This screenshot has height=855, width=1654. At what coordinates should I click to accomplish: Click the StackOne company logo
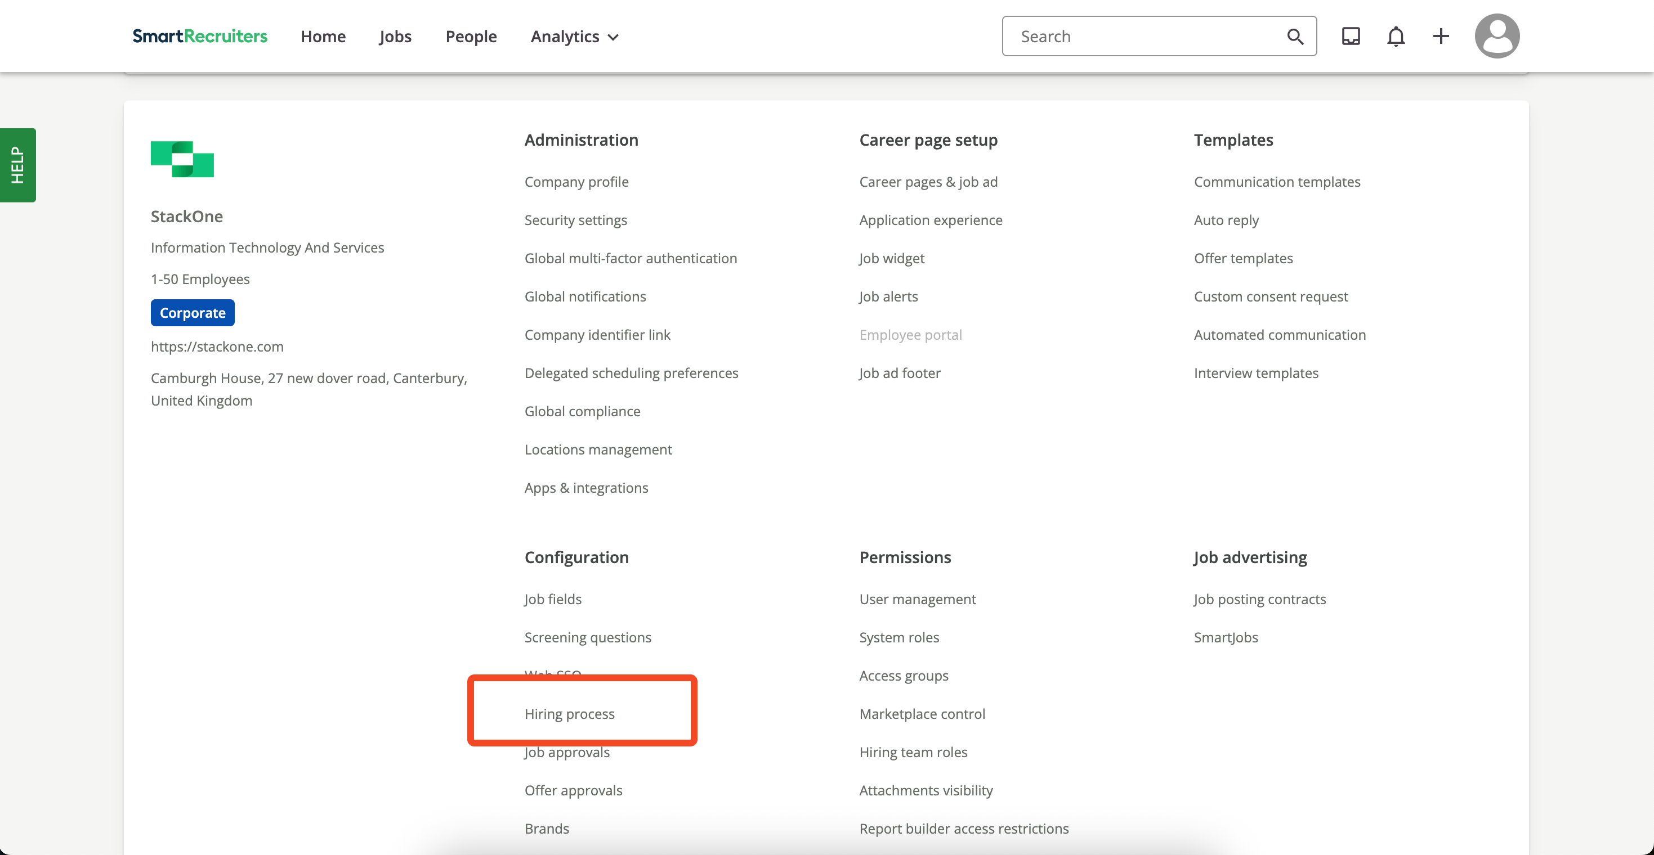pos(182,159)
